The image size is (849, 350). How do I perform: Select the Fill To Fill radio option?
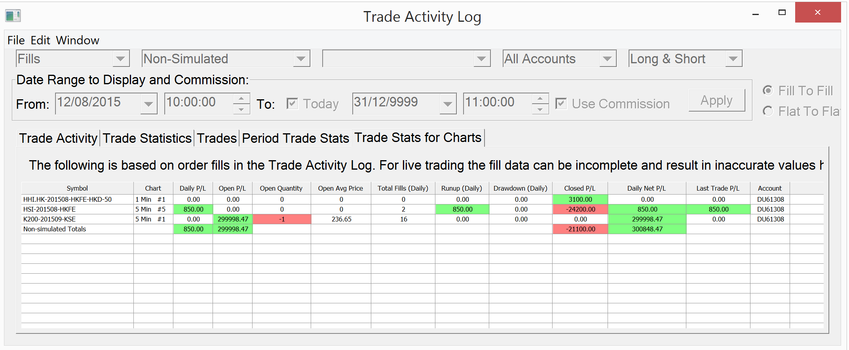tap(768, 91)
